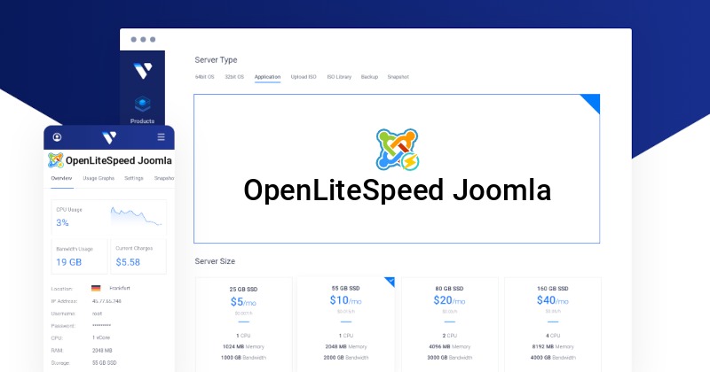Click the 4 CPU text on $40 plan
Viewport: 710px width, 372px height.
click(x=553, y=336)
